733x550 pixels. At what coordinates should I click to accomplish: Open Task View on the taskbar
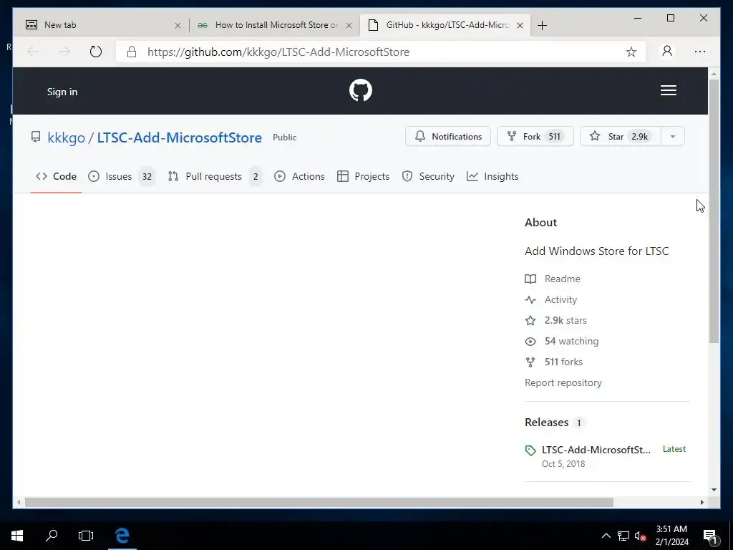[86, 536]
